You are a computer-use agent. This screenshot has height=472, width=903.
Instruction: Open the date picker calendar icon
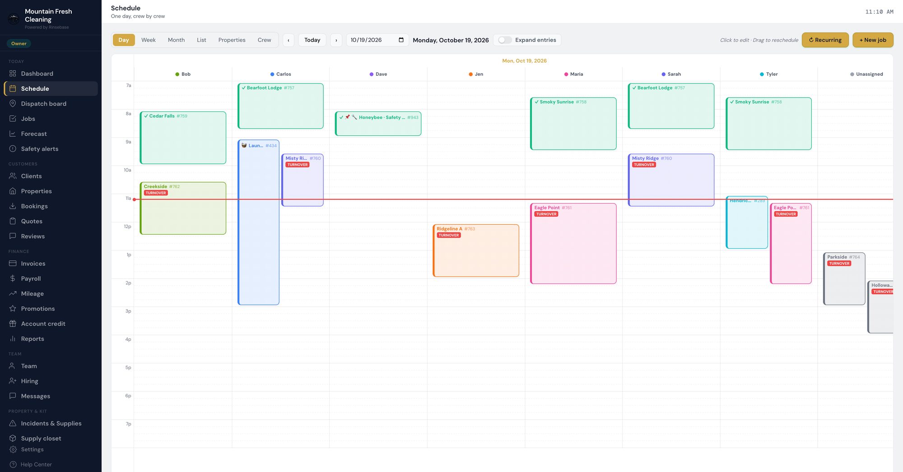[401, 40]
